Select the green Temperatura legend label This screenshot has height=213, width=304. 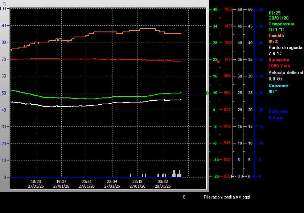[x=281, y=24]
